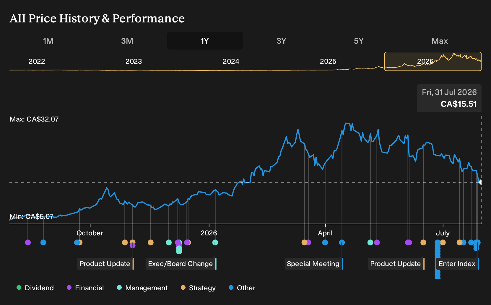This screenshot has width=491, height=305.
Task: Click the "AII Price History & Performance" heading
Action: point(97,18)
